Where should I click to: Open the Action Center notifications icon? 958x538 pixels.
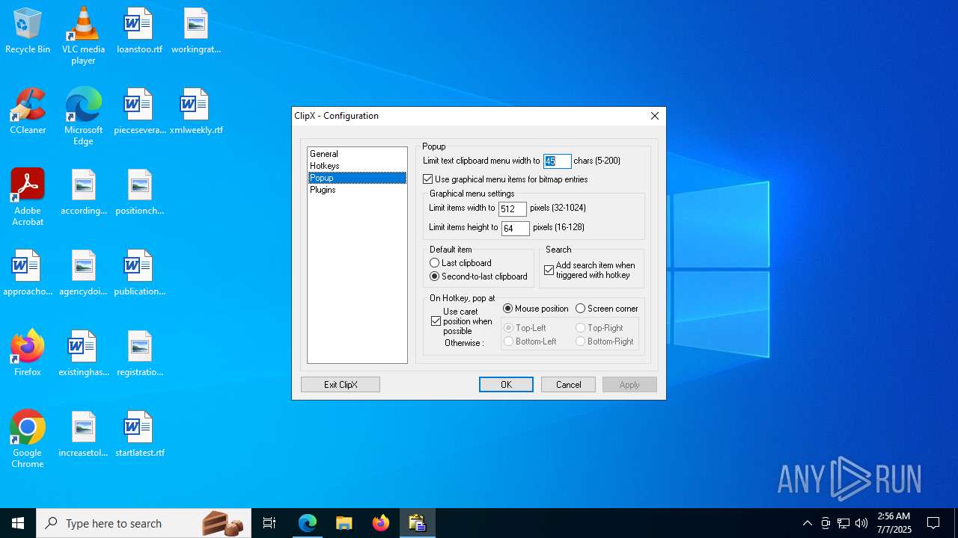[933, 523]
